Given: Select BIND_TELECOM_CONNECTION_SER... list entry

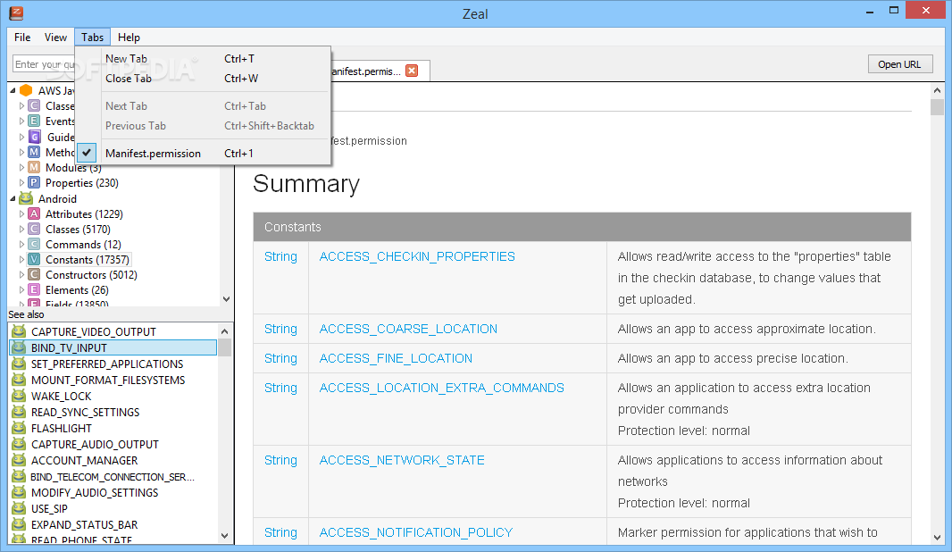Looking at the screenshot, I should click(x=113, y=476).
